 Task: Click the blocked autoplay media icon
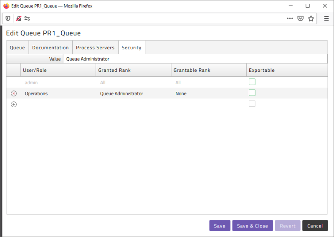tap(18, 18)
